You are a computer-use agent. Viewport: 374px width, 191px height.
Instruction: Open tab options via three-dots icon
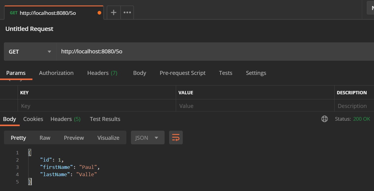coord(127,13)
